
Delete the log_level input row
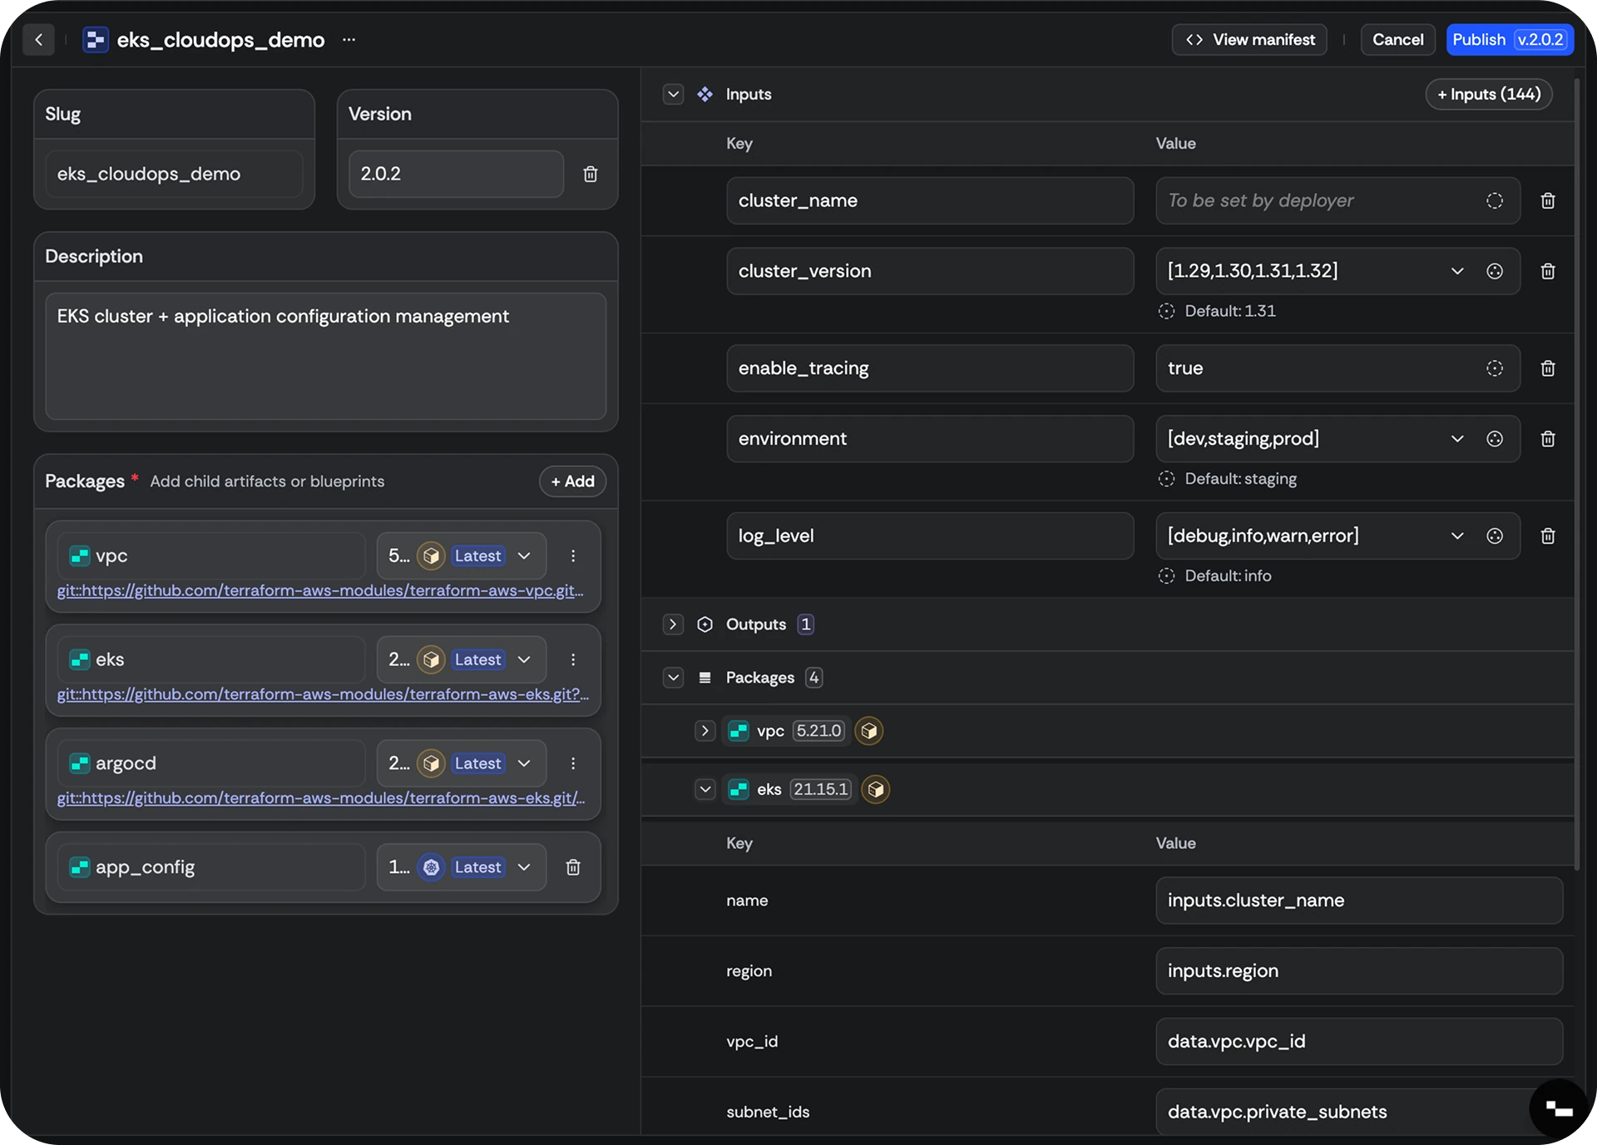point(1548,536)
